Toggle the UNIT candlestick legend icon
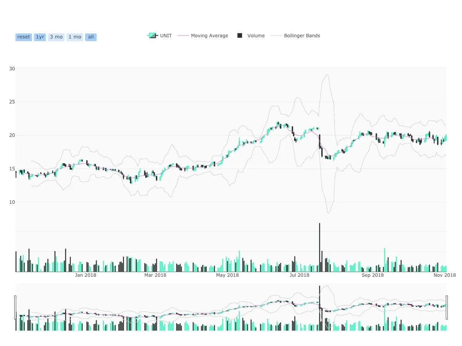This screenshot has width=462, height=346. (152, 36)
